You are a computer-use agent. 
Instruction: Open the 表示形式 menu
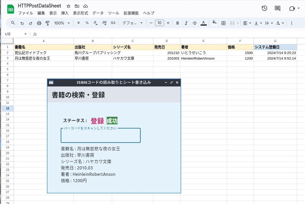[x=80, y=13]
